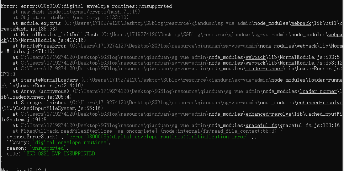The image size is (344, 171).
Task: Click loader-runner link before lib\LoaderRunner.js:
Action: (x=264, y=69)
